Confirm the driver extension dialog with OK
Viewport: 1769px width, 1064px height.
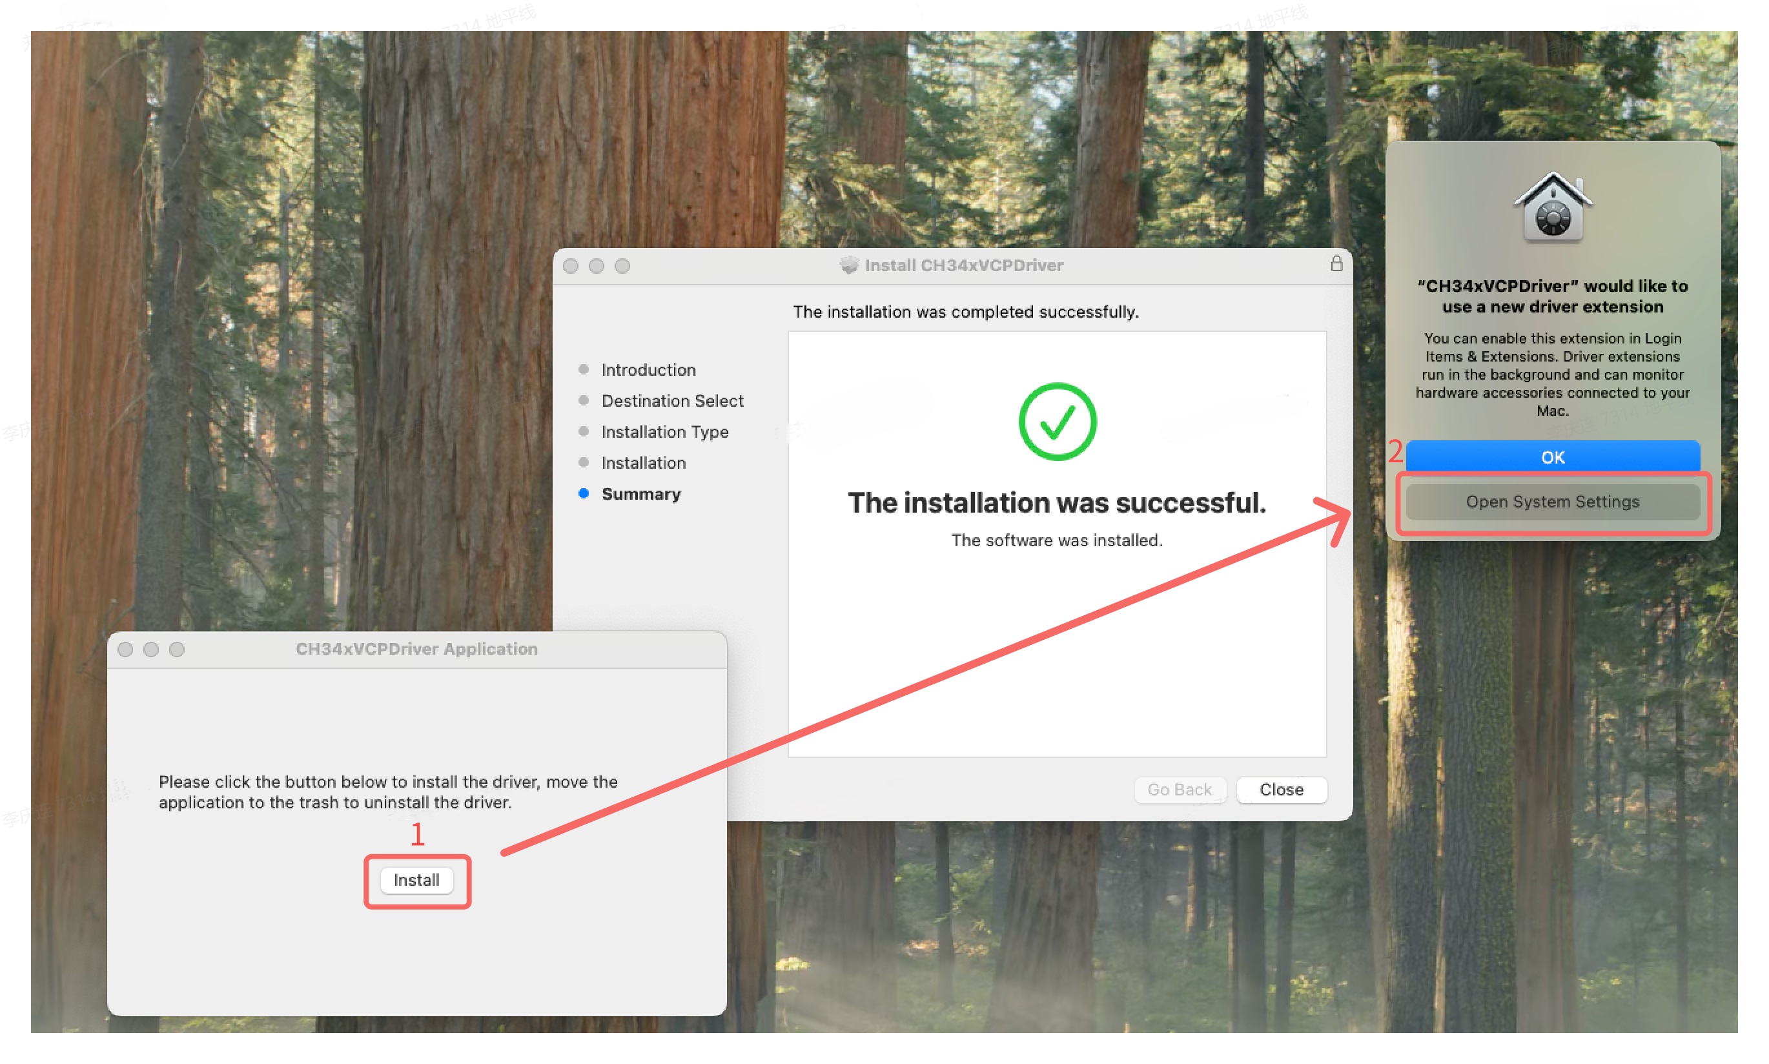[1552, 458]
